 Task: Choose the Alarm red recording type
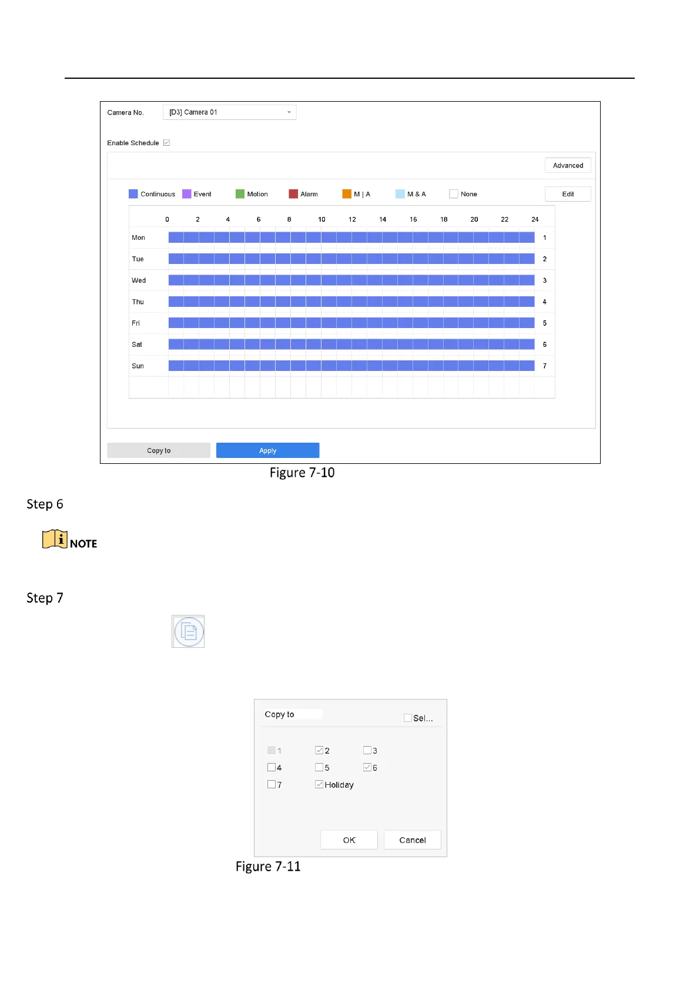(293, 194)
